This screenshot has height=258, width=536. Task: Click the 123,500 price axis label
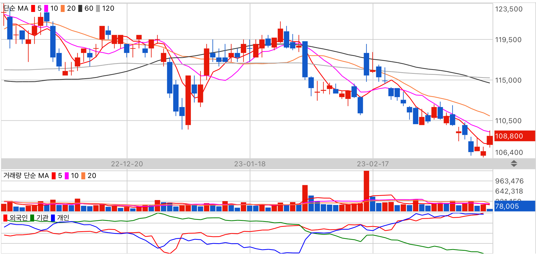509,9
